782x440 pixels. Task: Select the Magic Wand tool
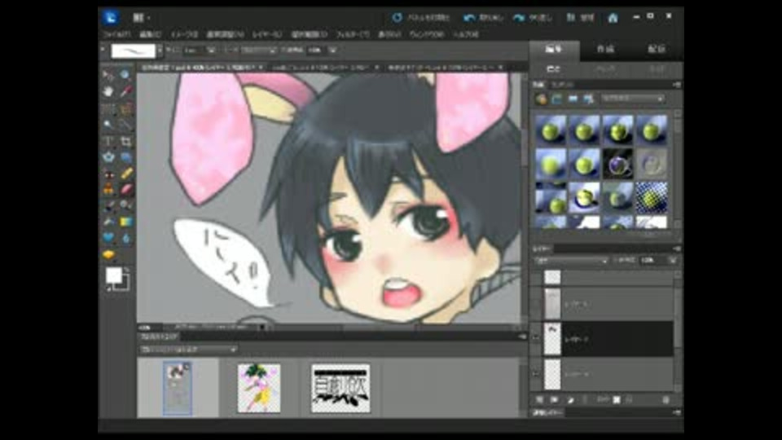pyautogui.click(x=108, y=124)
